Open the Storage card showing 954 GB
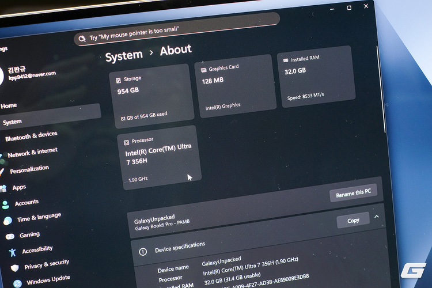This screenshot has height=288, width=432. tap(149, 92)
